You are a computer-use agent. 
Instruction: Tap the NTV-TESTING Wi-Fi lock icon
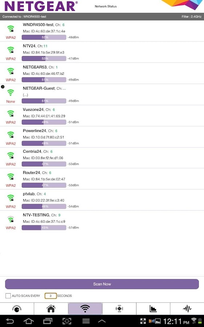[x=11, y=219]
